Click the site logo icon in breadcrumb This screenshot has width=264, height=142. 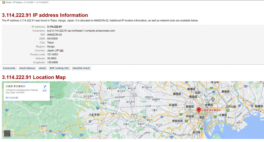pos(4,2)
